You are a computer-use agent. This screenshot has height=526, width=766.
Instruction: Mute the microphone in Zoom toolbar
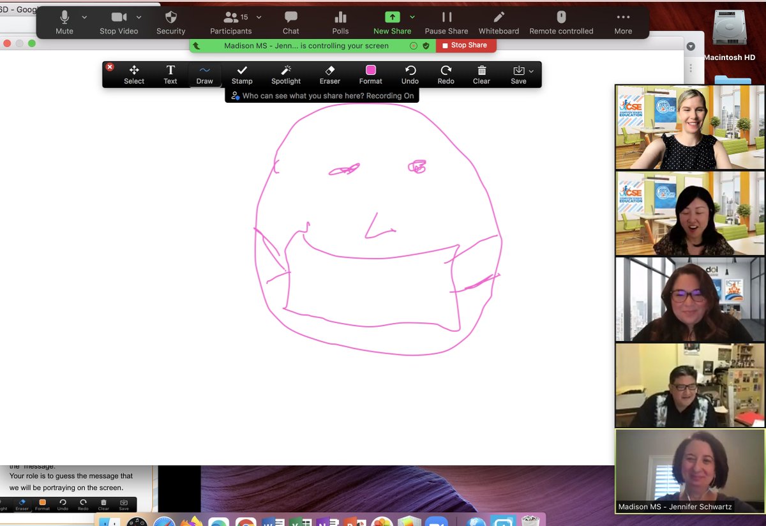(64, 22)
